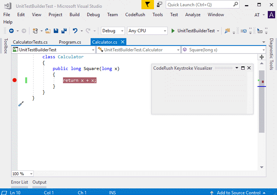Open the CodeRush menu
Viewport: 277px width, 195px height.
[x=135, y=15]
